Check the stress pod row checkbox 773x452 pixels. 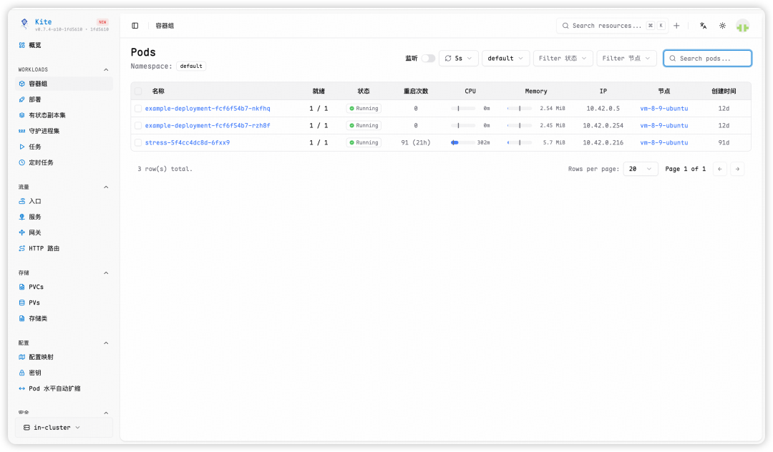[x=138, y=143]
